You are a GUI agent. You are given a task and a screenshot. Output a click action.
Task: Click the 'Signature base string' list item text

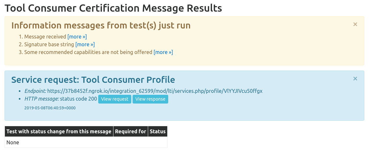[x=49, y=44]
